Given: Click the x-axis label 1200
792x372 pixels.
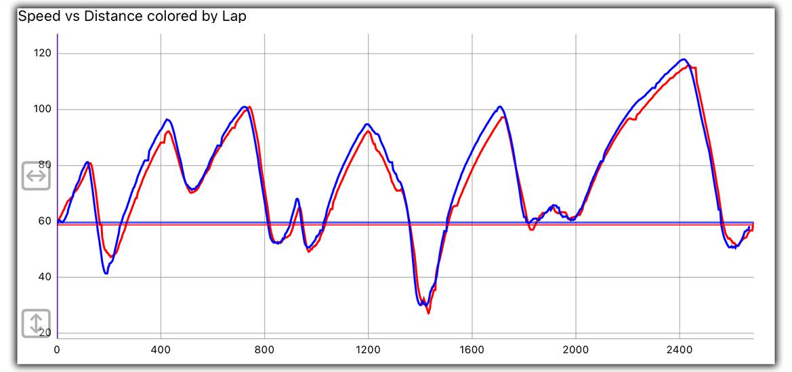Looking at the screenshot, I should tap(368, 349).
